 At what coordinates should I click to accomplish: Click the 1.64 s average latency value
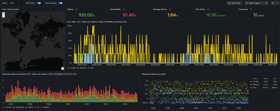click(x=173, y=15)
